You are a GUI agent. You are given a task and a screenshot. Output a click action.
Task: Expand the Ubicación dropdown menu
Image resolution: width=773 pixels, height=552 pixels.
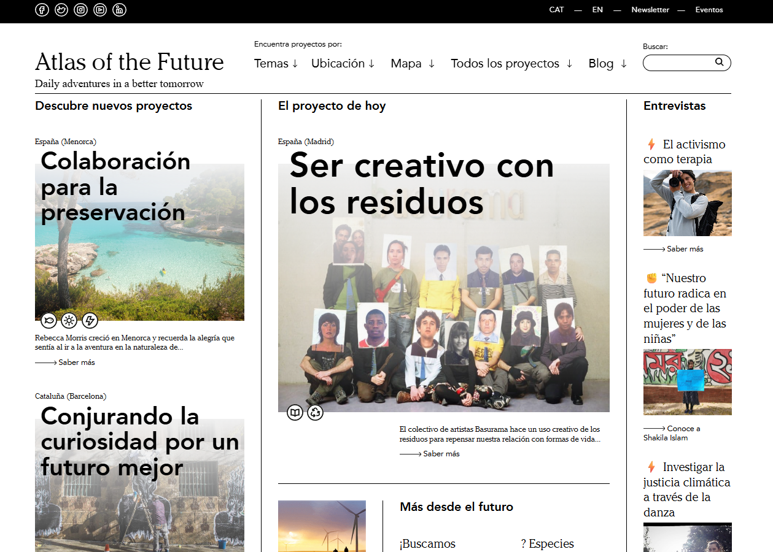tap(343, 64)
